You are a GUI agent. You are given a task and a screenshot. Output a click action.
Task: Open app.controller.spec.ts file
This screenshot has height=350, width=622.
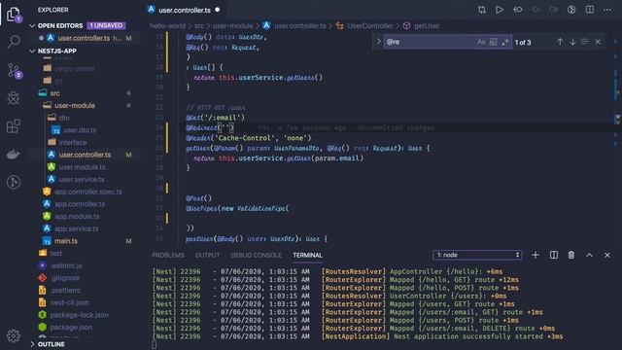88,192
